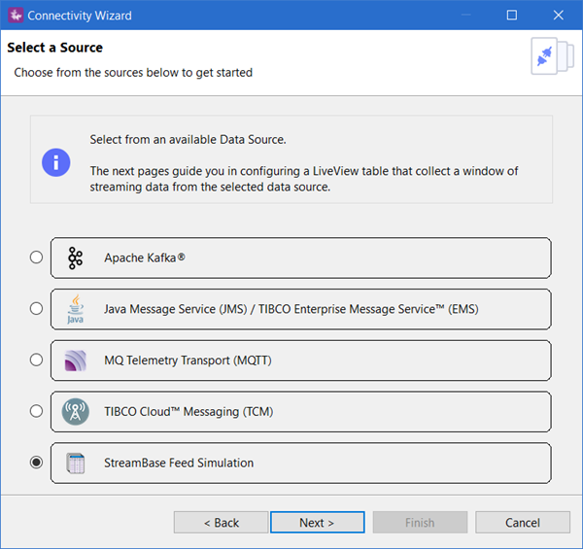
Task: Select the MQ Telemetry Transport radio button
Action: coord(37,360)
